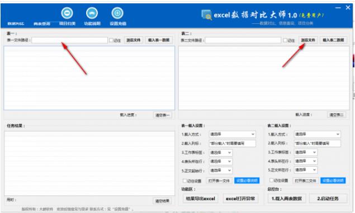Open the 设置充值 round icon

coord(117,13)
